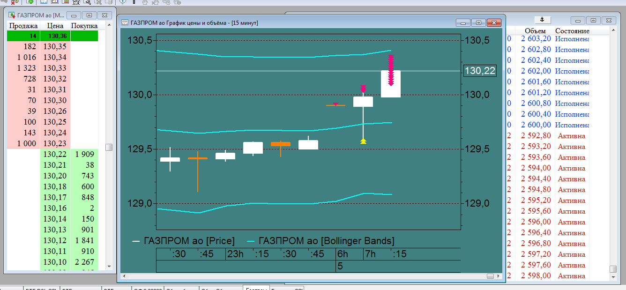The image size is (626, 290).
Task: Click the anchor pin button above Объем column
Action: (x=543, y=20)
